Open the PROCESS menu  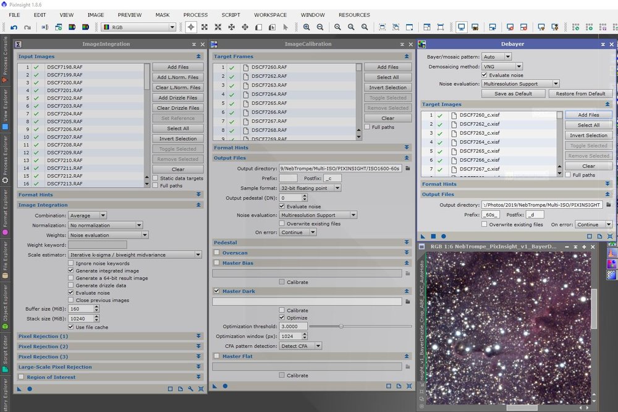point(195,15)
